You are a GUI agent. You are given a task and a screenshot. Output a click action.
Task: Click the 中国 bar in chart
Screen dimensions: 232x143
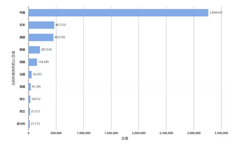point(118,13)
